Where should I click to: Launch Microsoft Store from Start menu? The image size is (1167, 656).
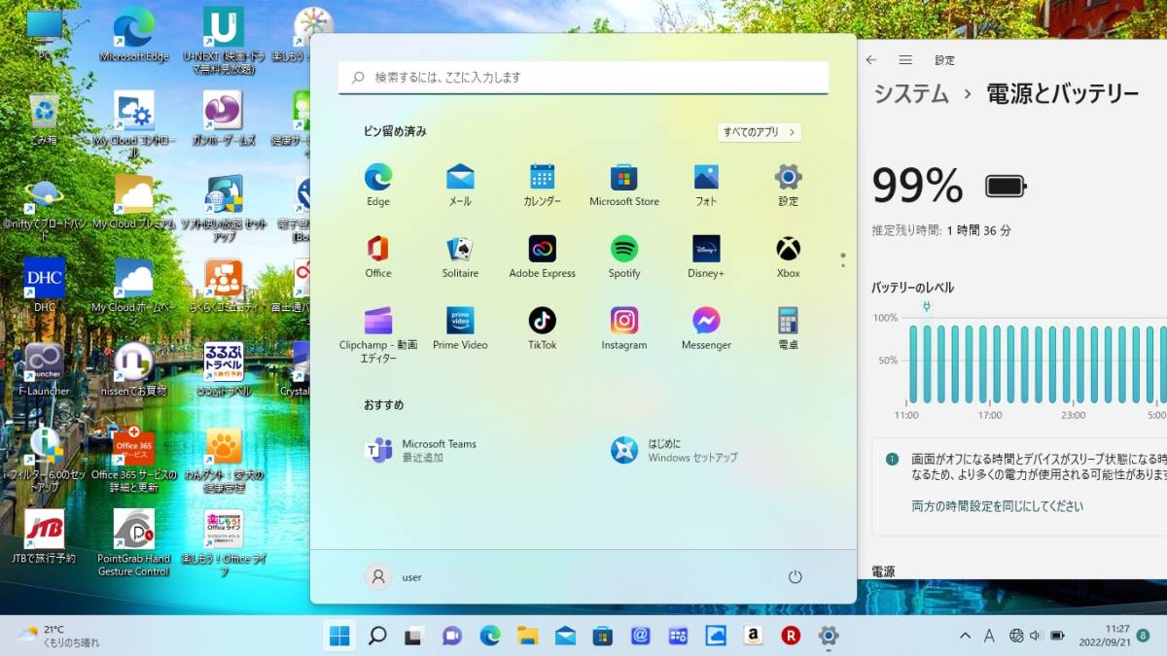click(624, 185)
